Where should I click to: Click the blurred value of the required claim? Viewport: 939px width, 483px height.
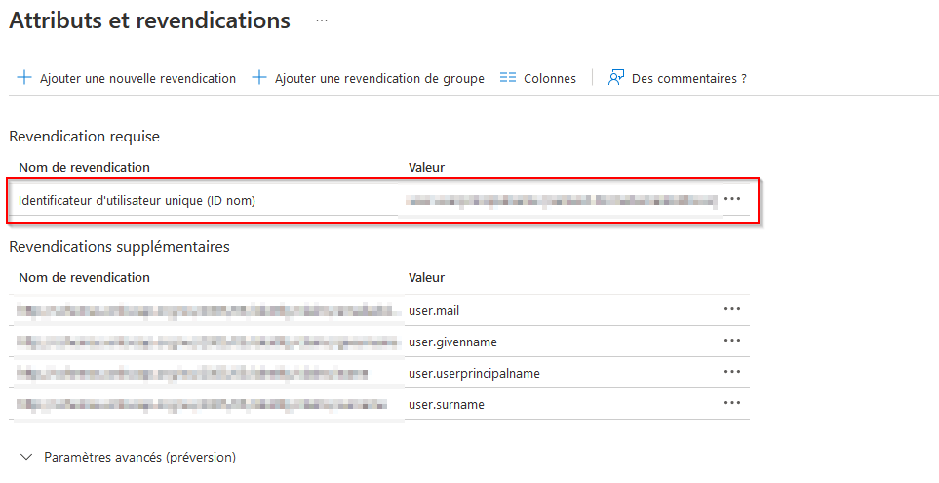pyautogui.click(x=561, y=200)
